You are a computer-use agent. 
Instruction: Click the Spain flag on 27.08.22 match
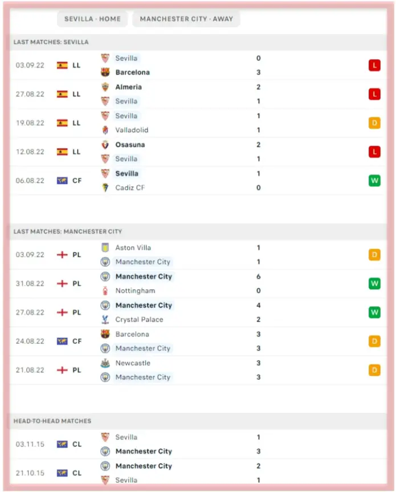62,94
